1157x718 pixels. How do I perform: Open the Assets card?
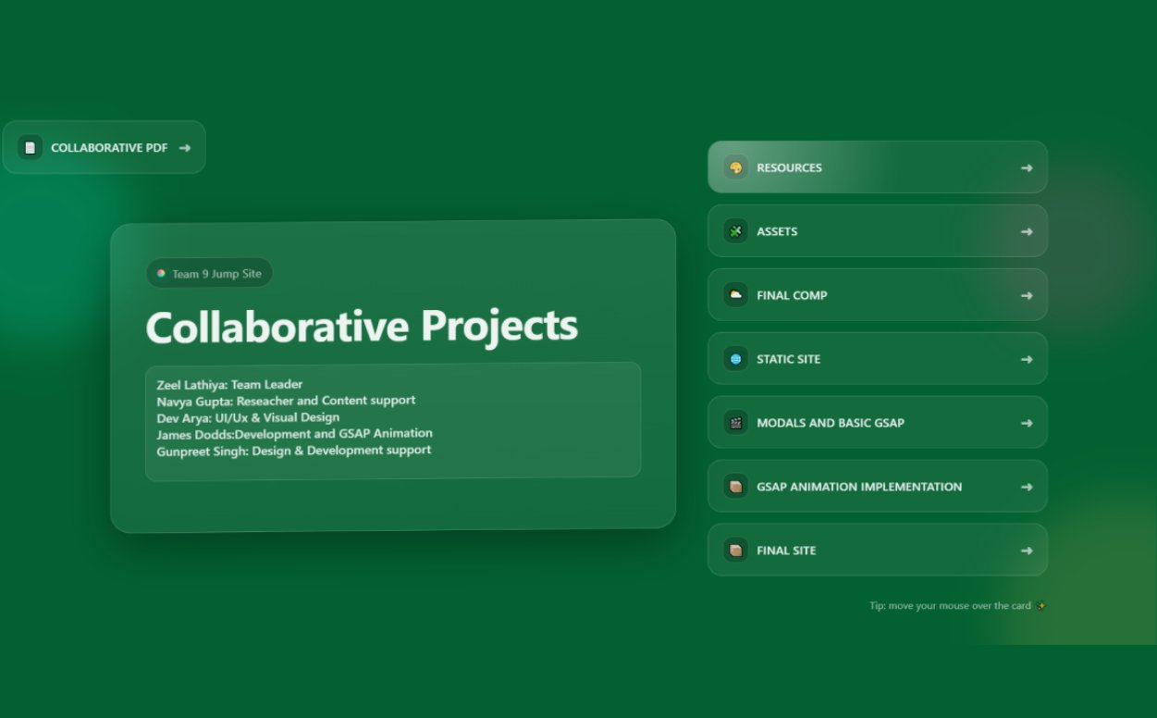[877, 231]
